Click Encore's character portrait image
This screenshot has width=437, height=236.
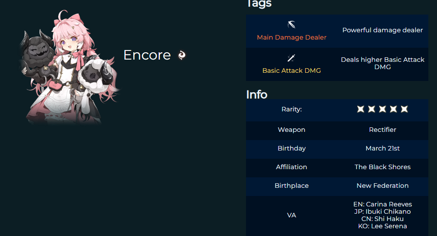[x=69, y=67]
